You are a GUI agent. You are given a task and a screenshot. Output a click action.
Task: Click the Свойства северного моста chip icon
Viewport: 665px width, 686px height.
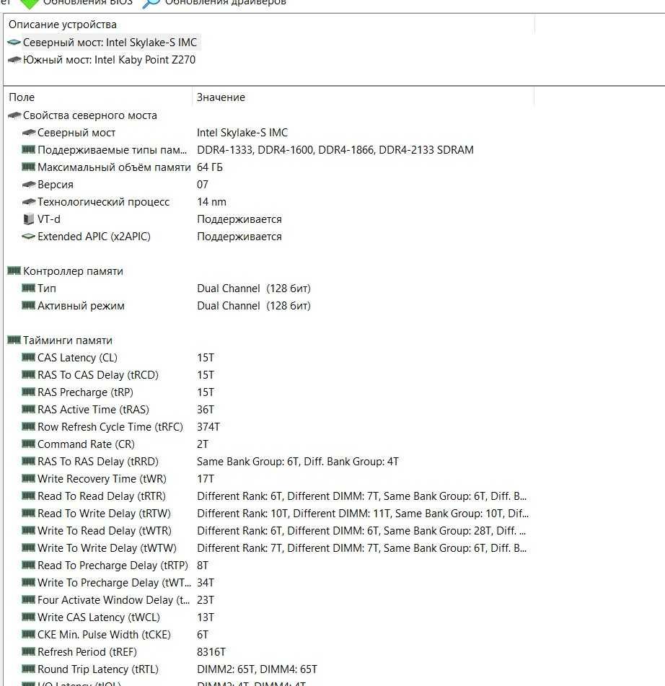[x=14, y=115]
